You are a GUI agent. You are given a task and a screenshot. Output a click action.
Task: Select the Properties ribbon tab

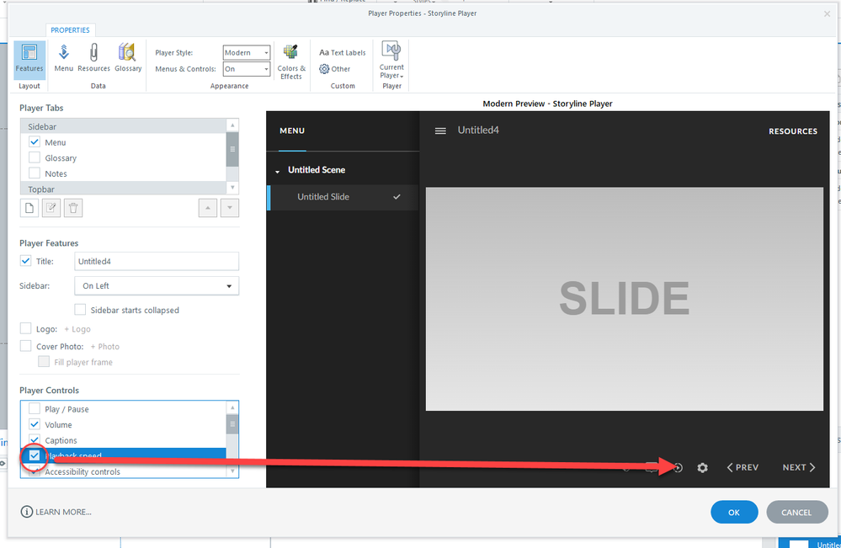pos(71,30)
